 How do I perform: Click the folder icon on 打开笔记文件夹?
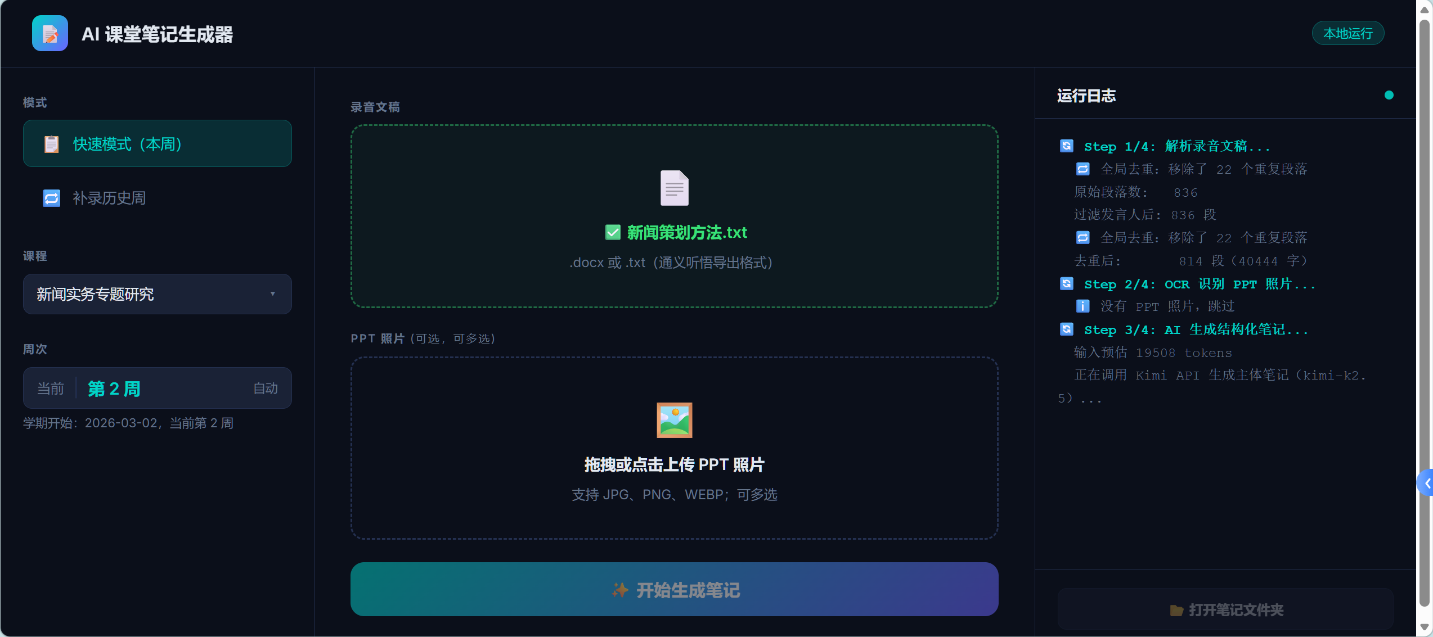(x=1178, y=610)
